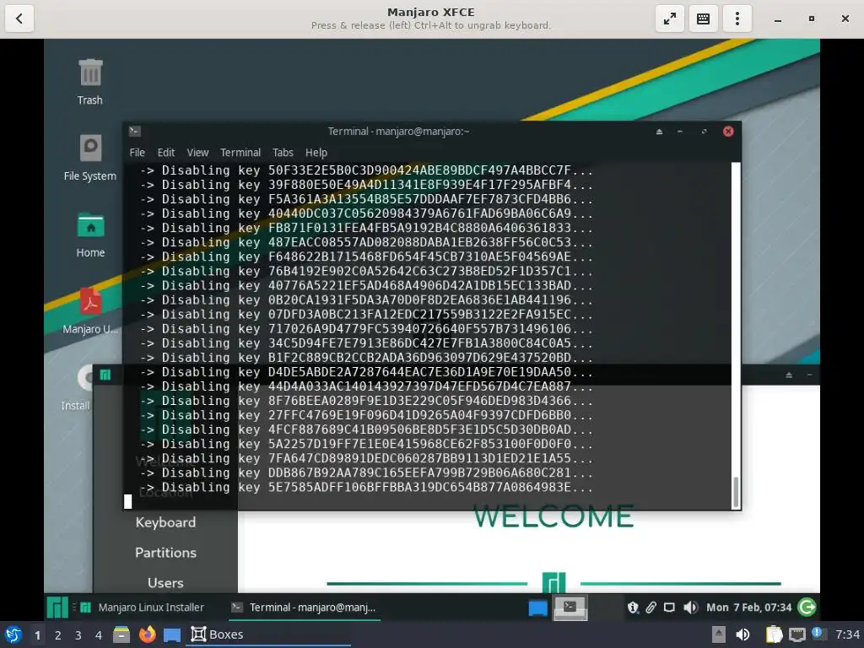Click the host taskbar volume icon

742,634
